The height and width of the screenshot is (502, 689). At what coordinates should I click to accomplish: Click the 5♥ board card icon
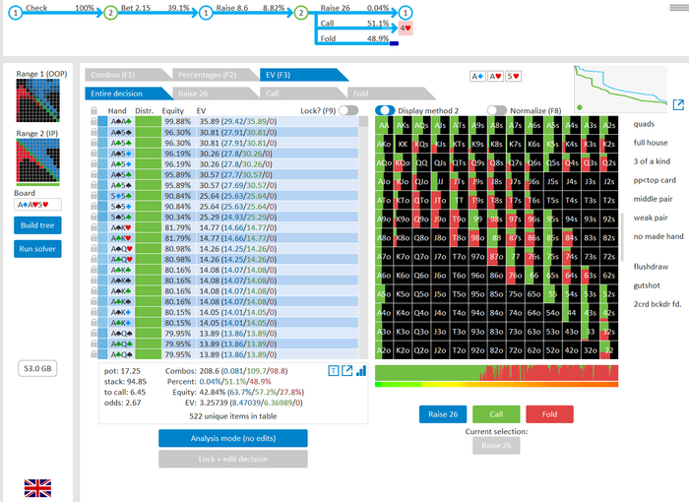(x=513, y=77)
